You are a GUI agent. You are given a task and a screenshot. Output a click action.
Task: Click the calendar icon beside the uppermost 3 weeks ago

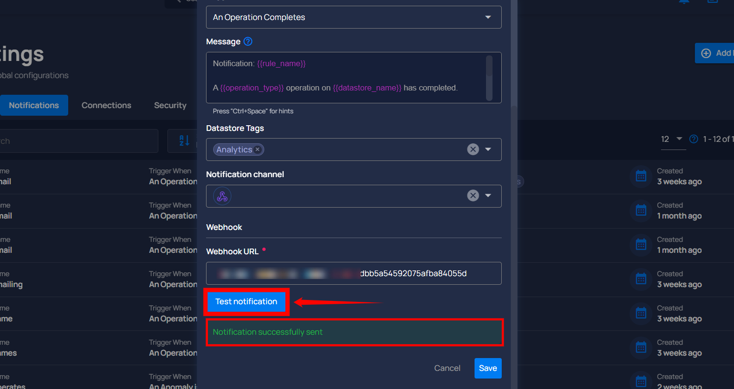pos(641,176)
